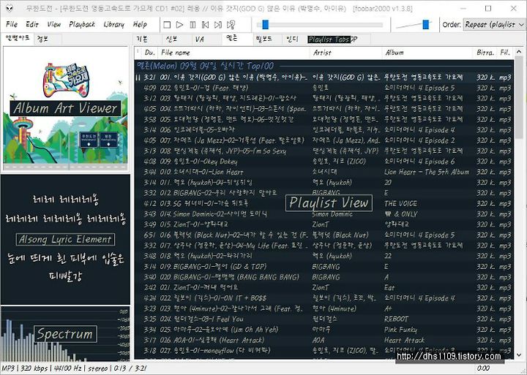This screenshot has height=375, width=527.
Task: Click the Play button in toolbar
Action: (x=180, y=25)
